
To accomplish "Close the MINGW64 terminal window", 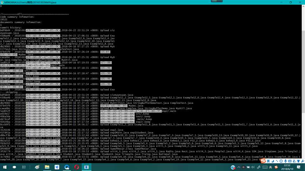I will [x=300, y=2].
